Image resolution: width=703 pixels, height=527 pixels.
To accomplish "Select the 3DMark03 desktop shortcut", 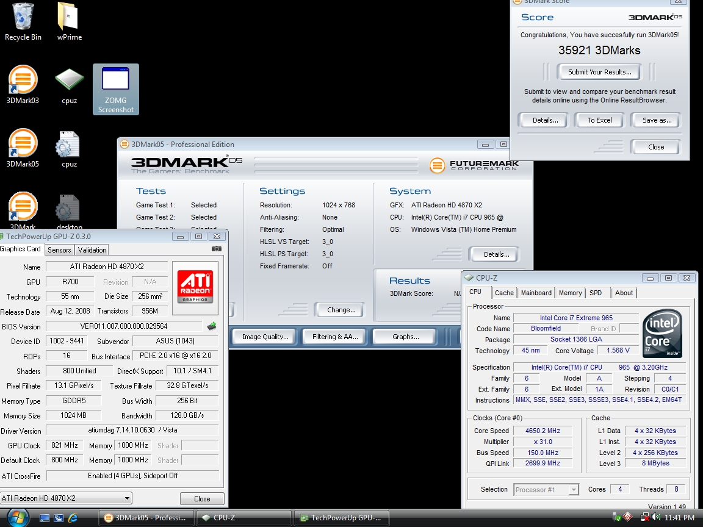I will 23,85.
